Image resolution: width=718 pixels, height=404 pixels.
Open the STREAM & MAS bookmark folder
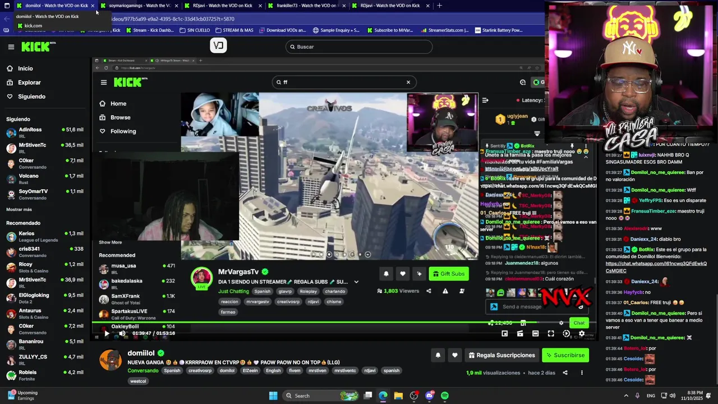point(234,30)
